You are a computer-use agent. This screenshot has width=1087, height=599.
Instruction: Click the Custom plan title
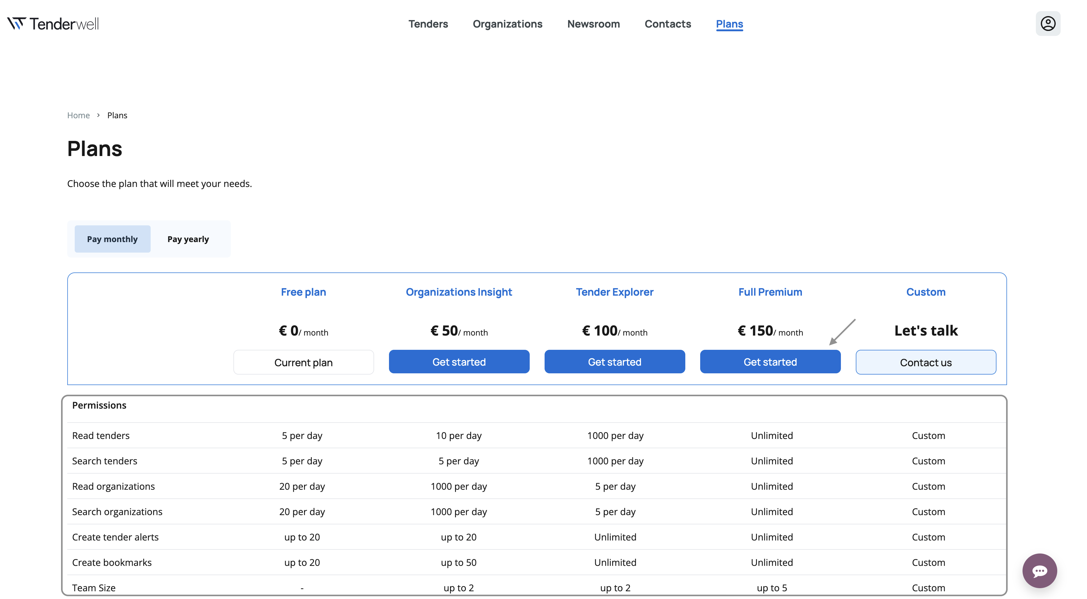coord(926,292)
